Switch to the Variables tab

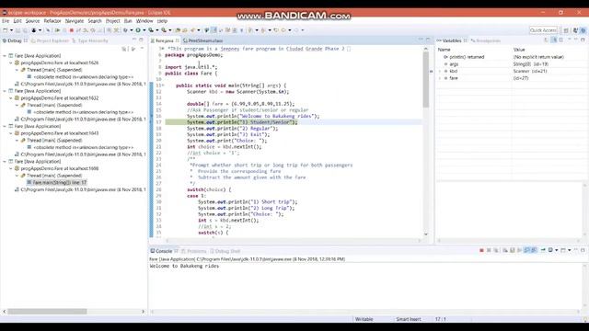[x=452, y=40]
